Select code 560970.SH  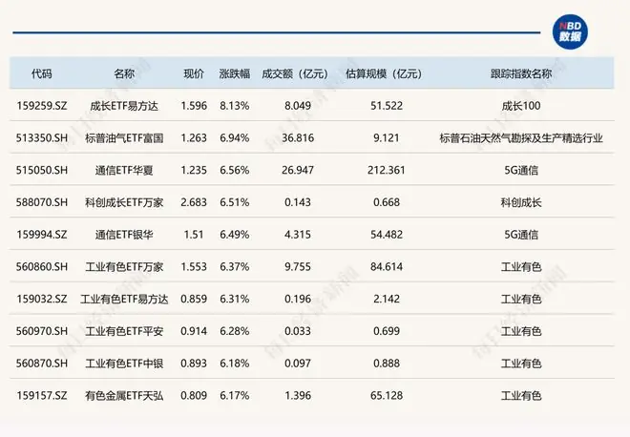[42, 331]
